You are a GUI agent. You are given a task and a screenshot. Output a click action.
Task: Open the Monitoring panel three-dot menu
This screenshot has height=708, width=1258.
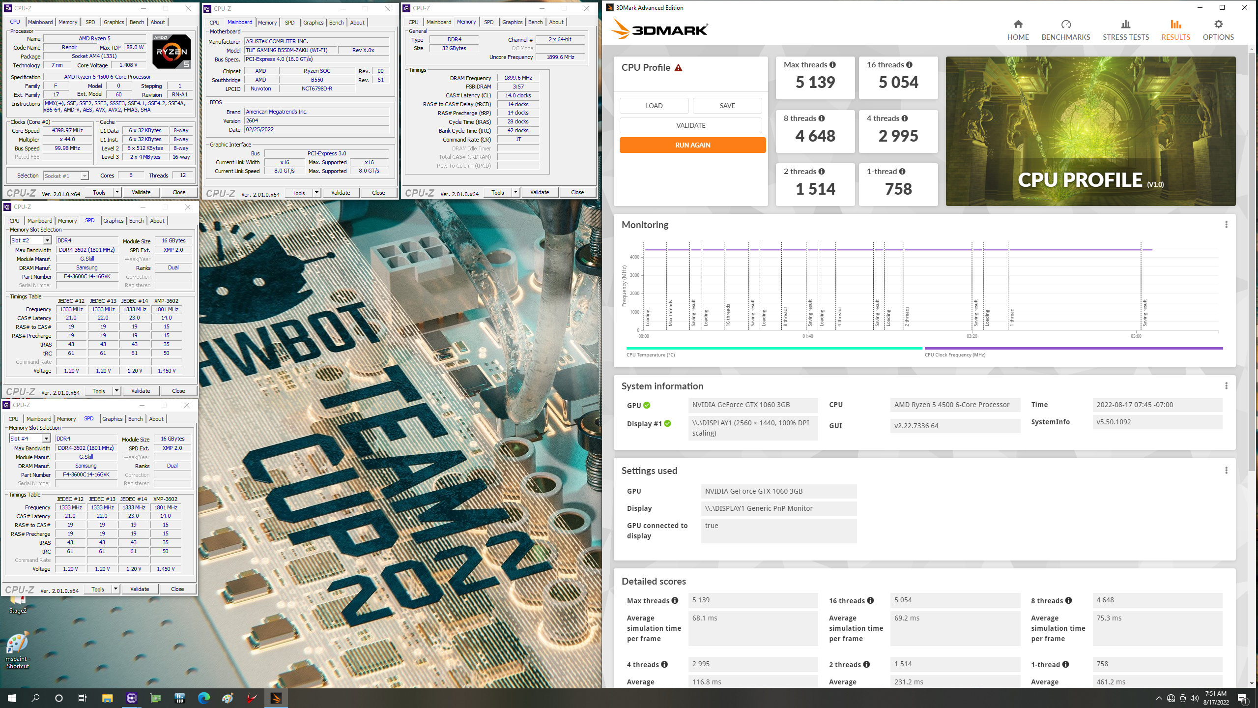pyautogui.click(x=1226, y=225)
